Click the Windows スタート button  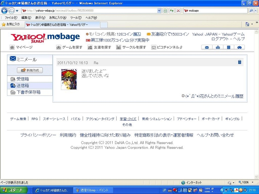(x=14, y=190)
